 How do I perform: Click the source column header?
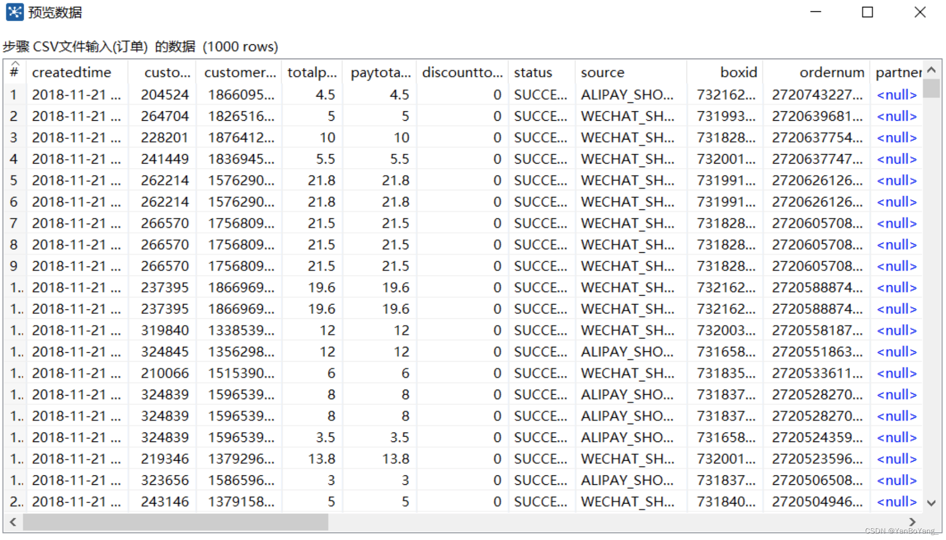(x=631, y=72)
